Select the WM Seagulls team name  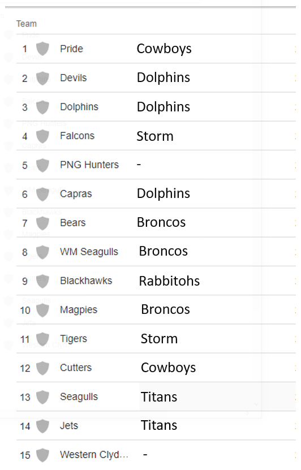[89, 252]
